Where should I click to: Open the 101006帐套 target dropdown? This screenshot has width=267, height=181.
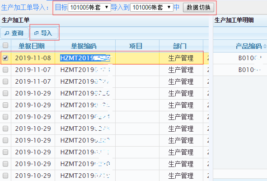[151, 7]
